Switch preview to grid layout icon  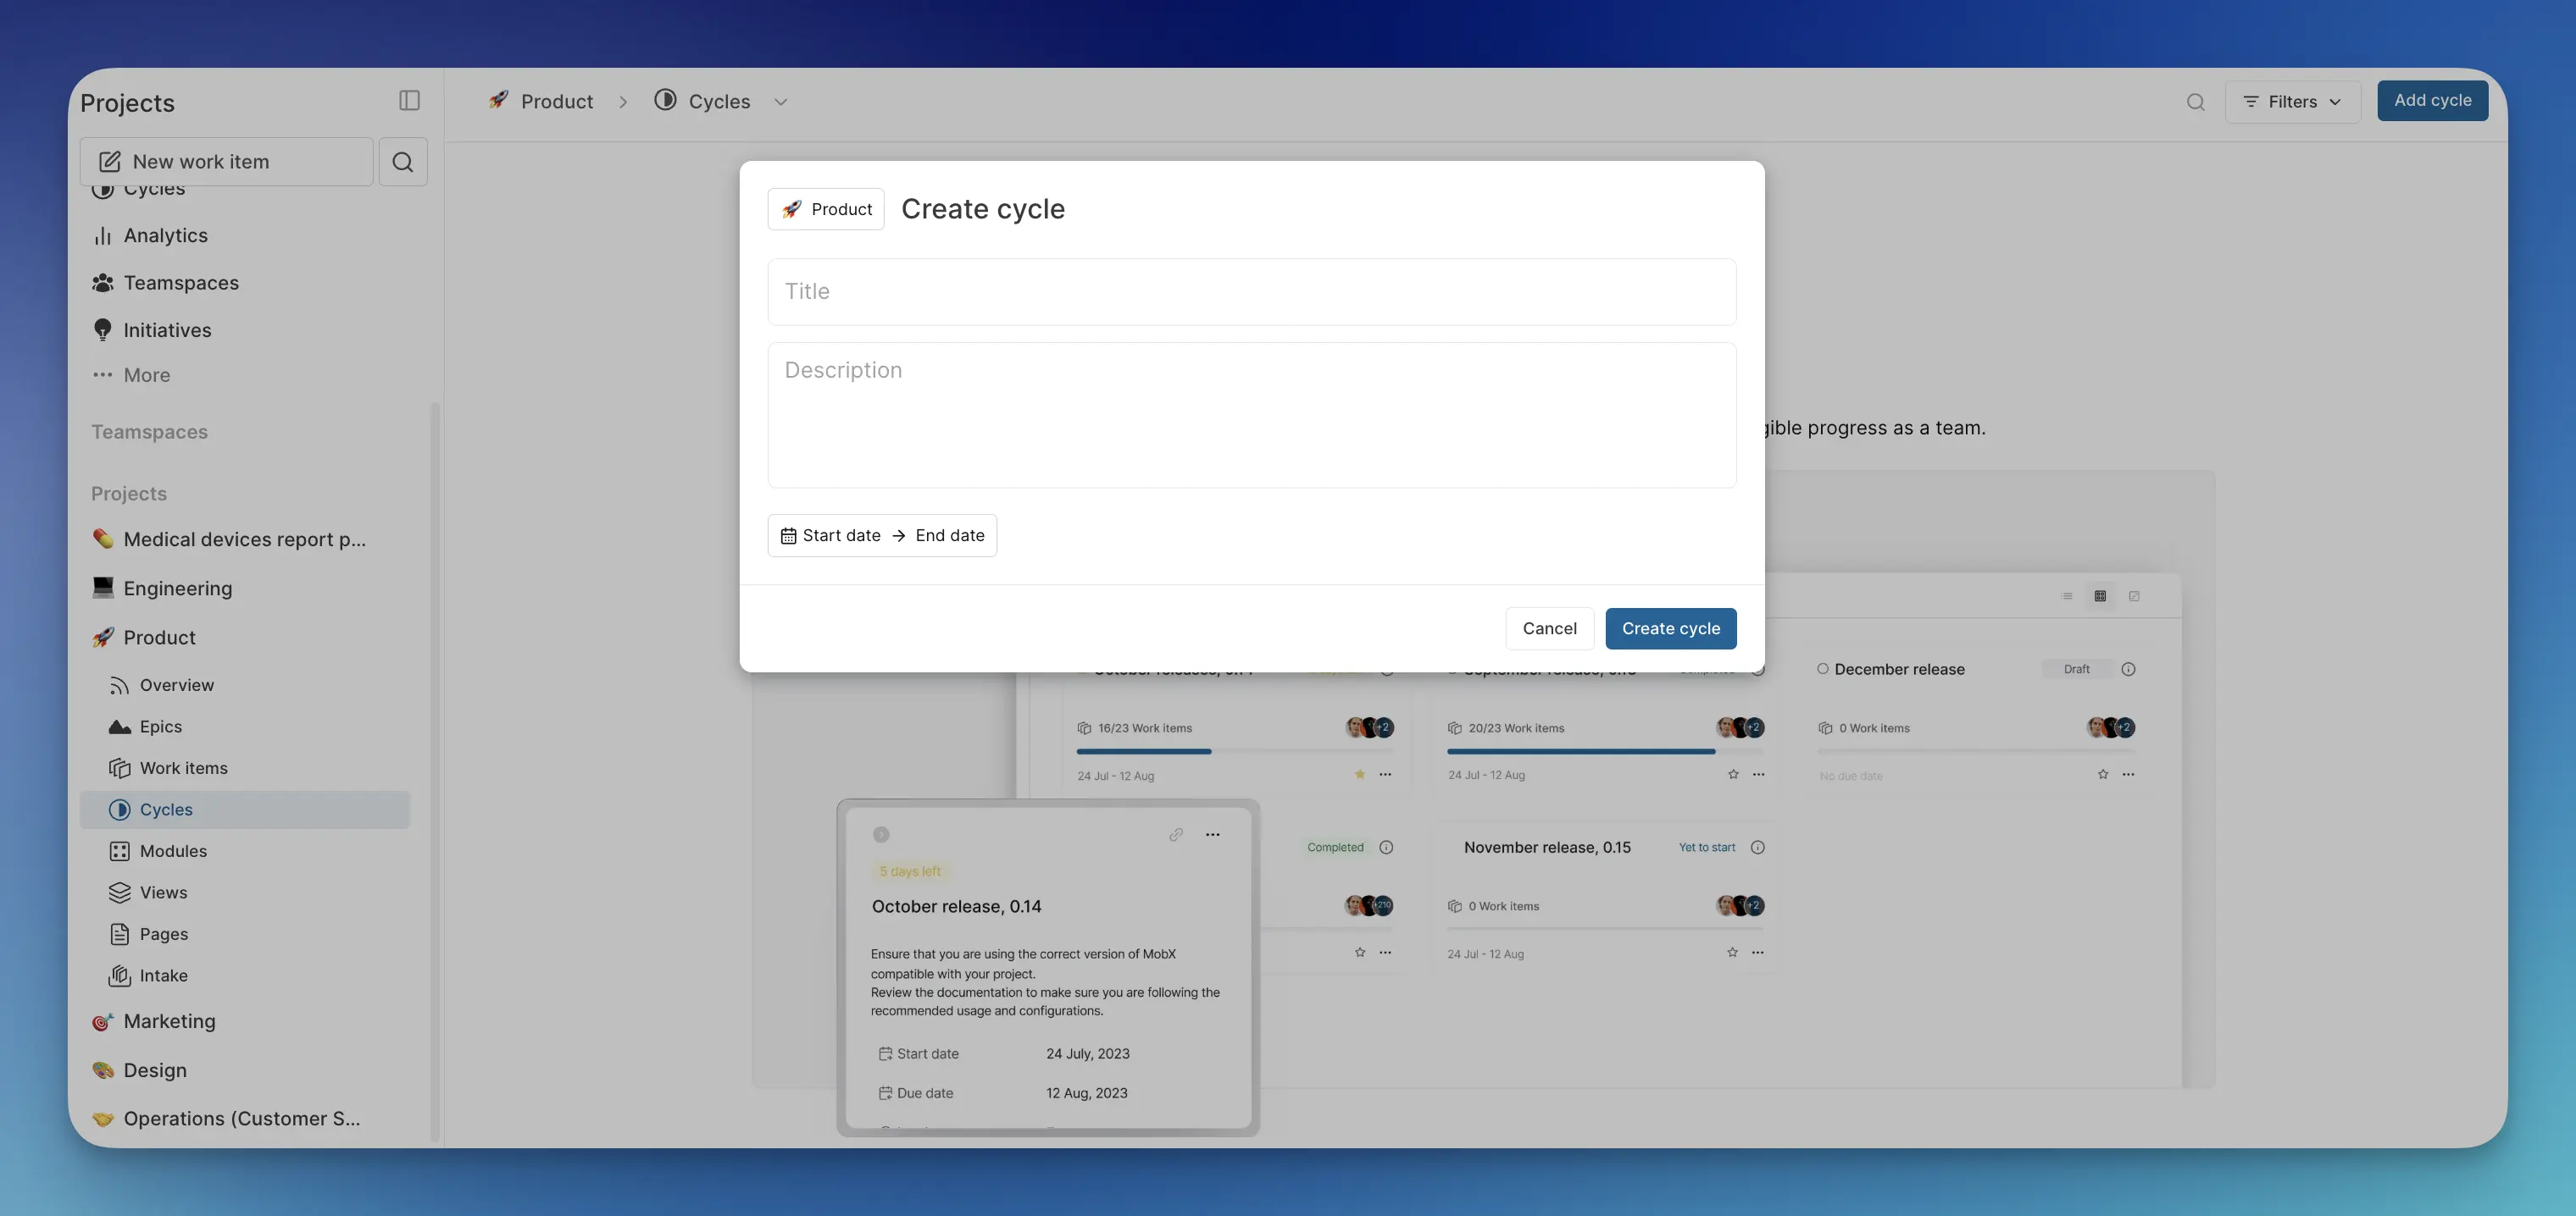[2100, 596]
